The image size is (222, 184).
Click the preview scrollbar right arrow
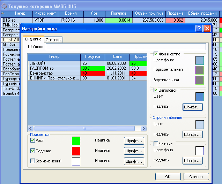[143, 129]
